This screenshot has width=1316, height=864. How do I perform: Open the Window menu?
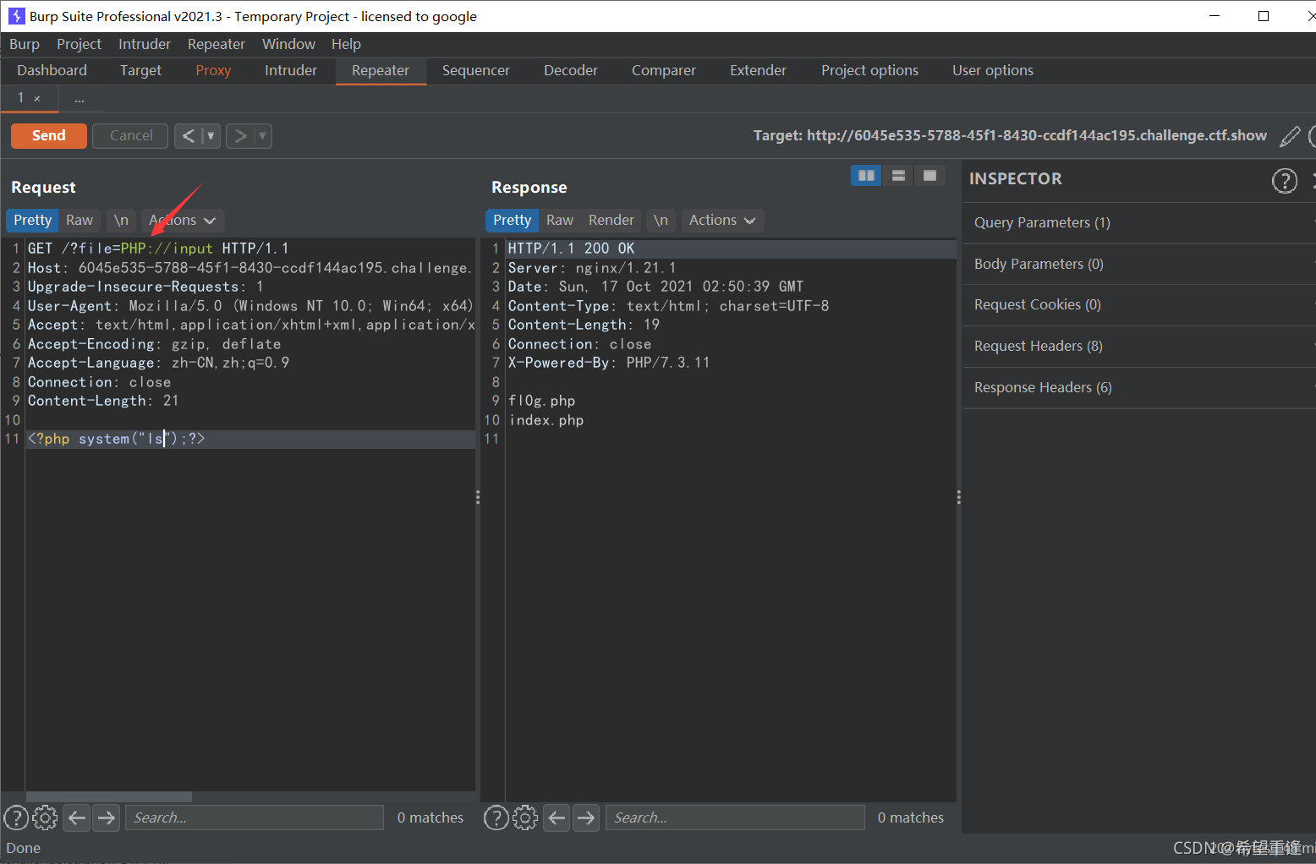click(x=288, y=44)
